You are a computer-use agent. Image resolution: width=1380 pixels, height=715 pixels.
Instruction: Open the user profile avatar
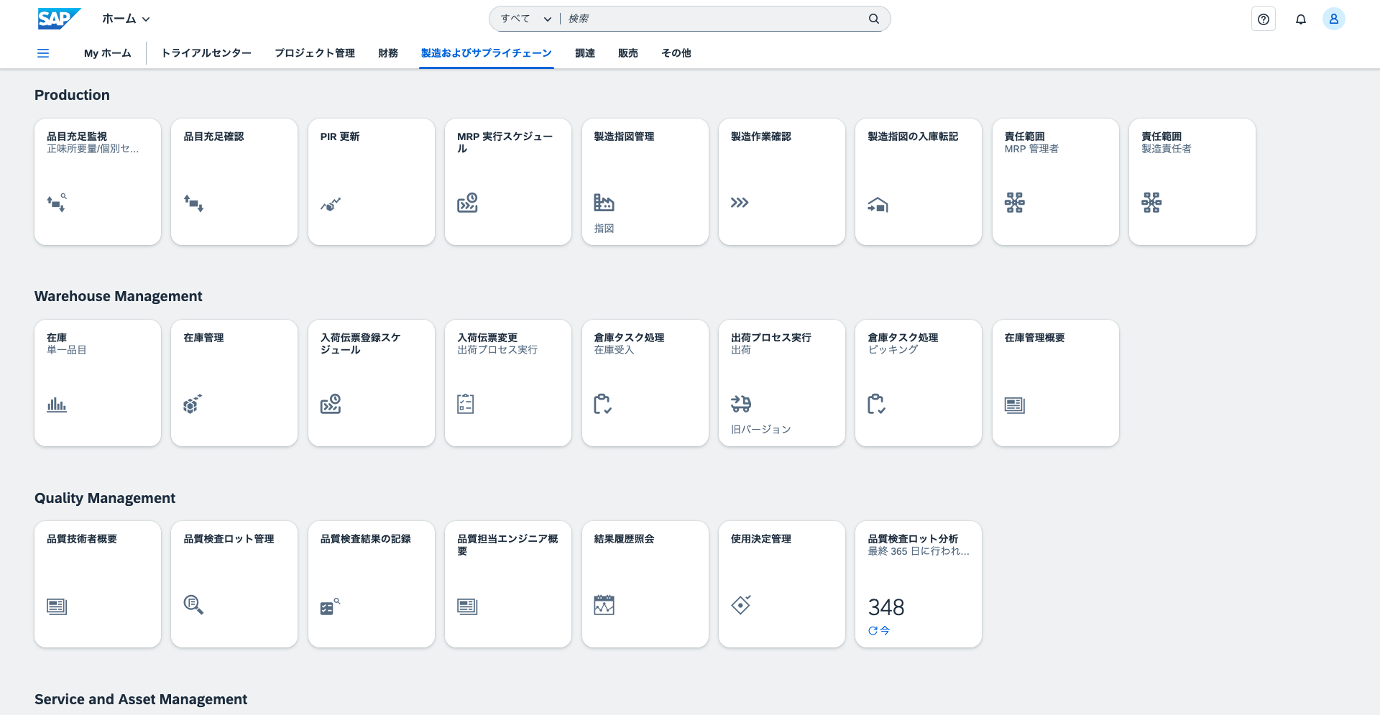tap(1334, 19)
